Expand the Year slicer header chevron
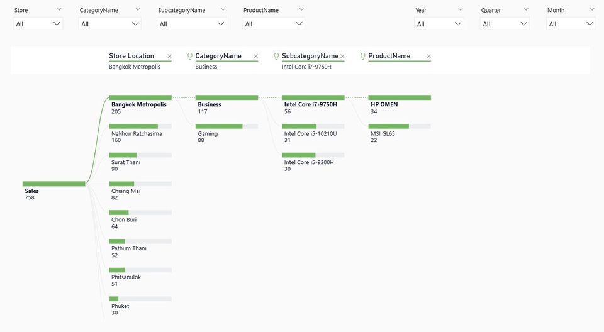Viewport: 604px width, 332px height. click(461, 9)
